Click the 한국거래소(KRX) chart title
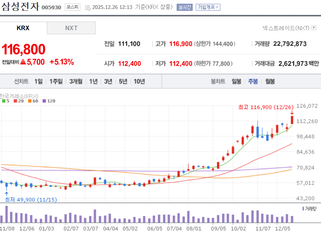Screen dimensions: 321x239 19,96
